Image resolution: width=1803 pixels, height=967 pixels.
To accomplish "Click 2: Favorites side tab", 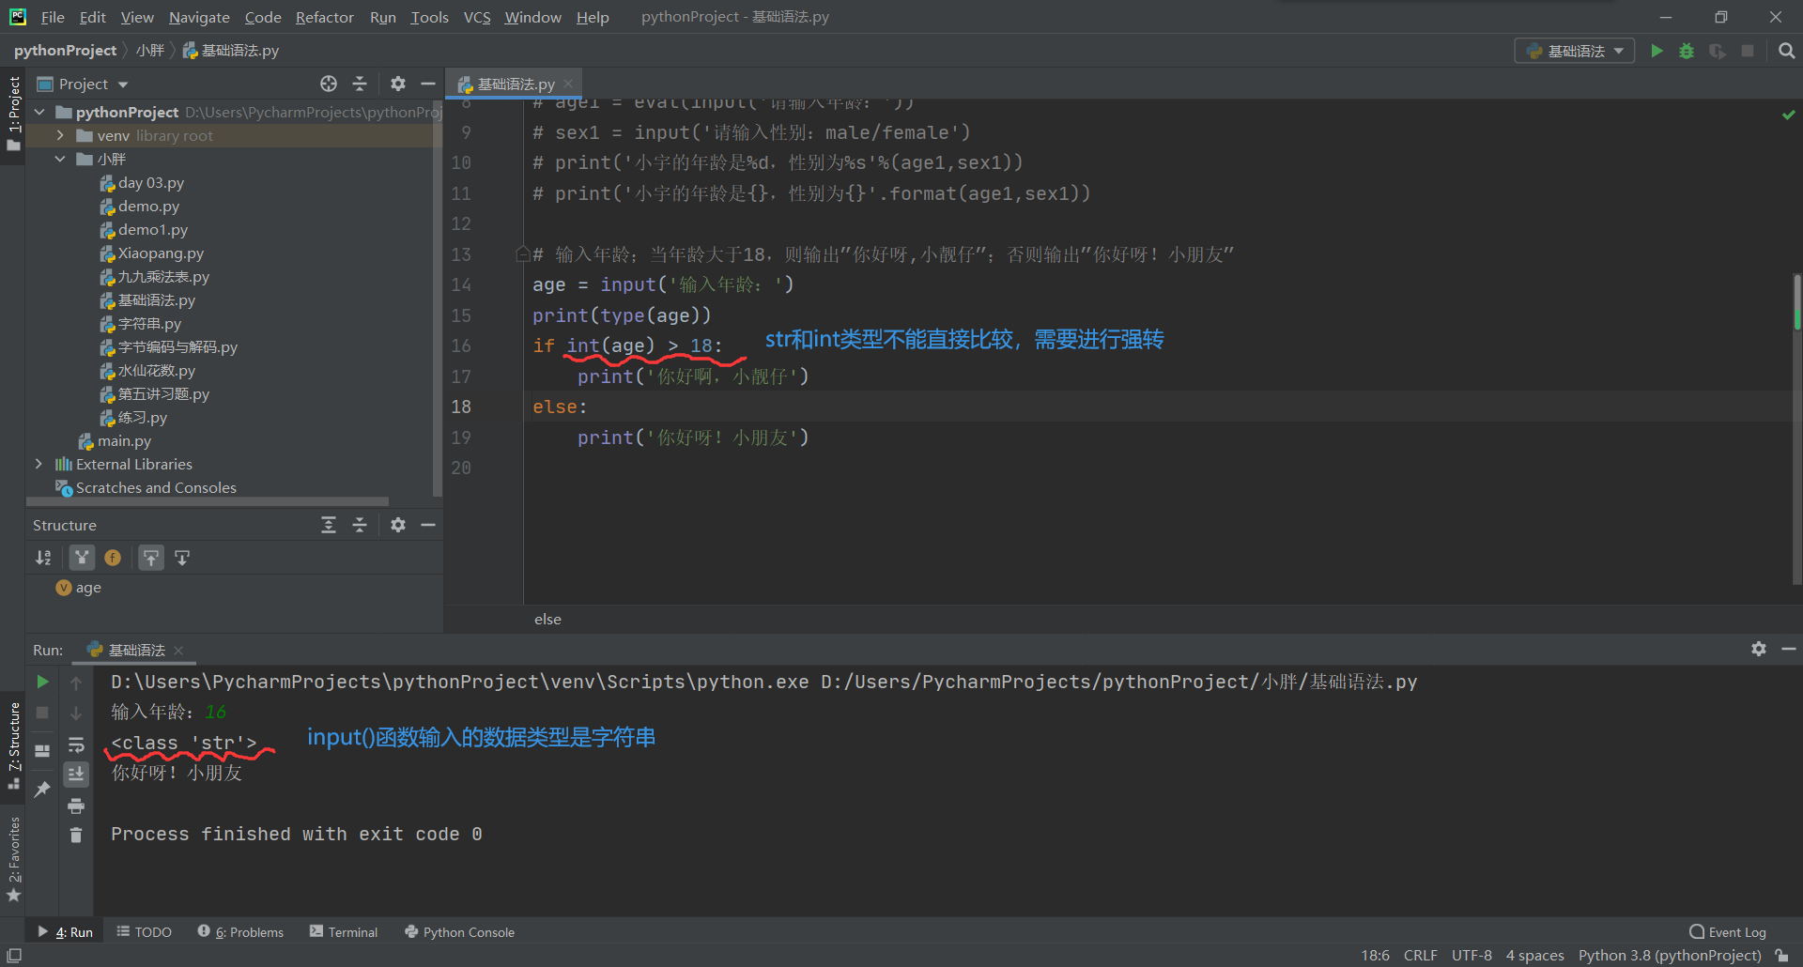I will click(13, 858).
